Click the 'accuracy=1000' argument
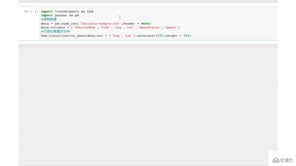This screenshot has width=296, height=166. [x=150, y=36]
